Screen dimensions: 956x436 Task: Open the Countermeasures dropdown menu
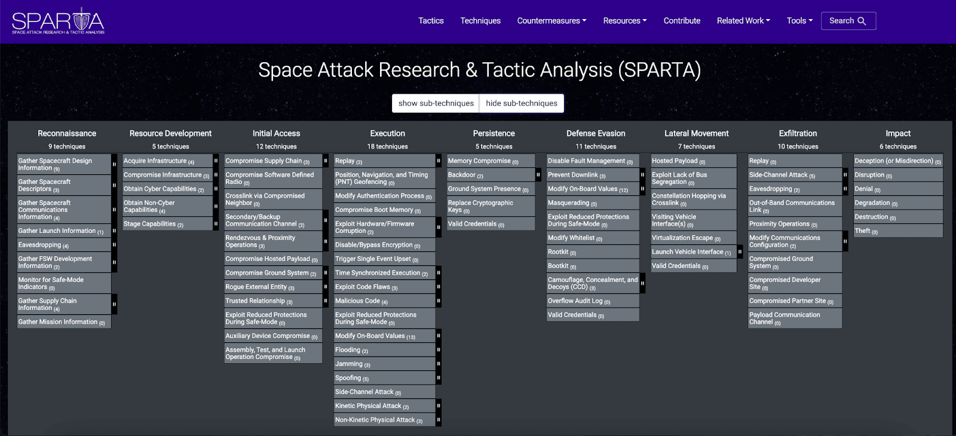(x=551, y=21)
